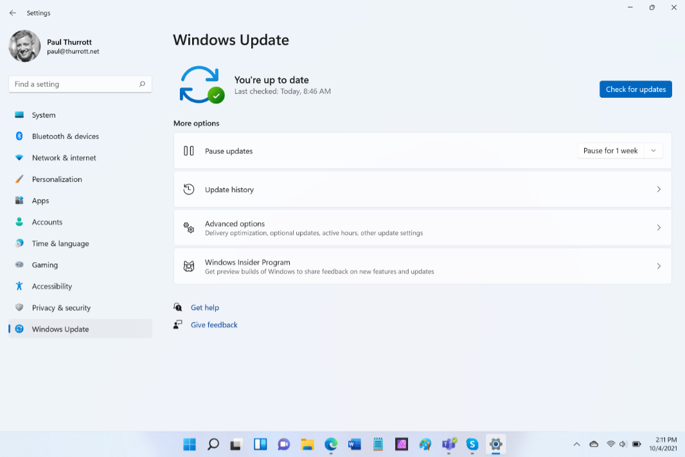Show hidden icons in the system tray
This screenshot has width=685, height=457.
[576, 444]
